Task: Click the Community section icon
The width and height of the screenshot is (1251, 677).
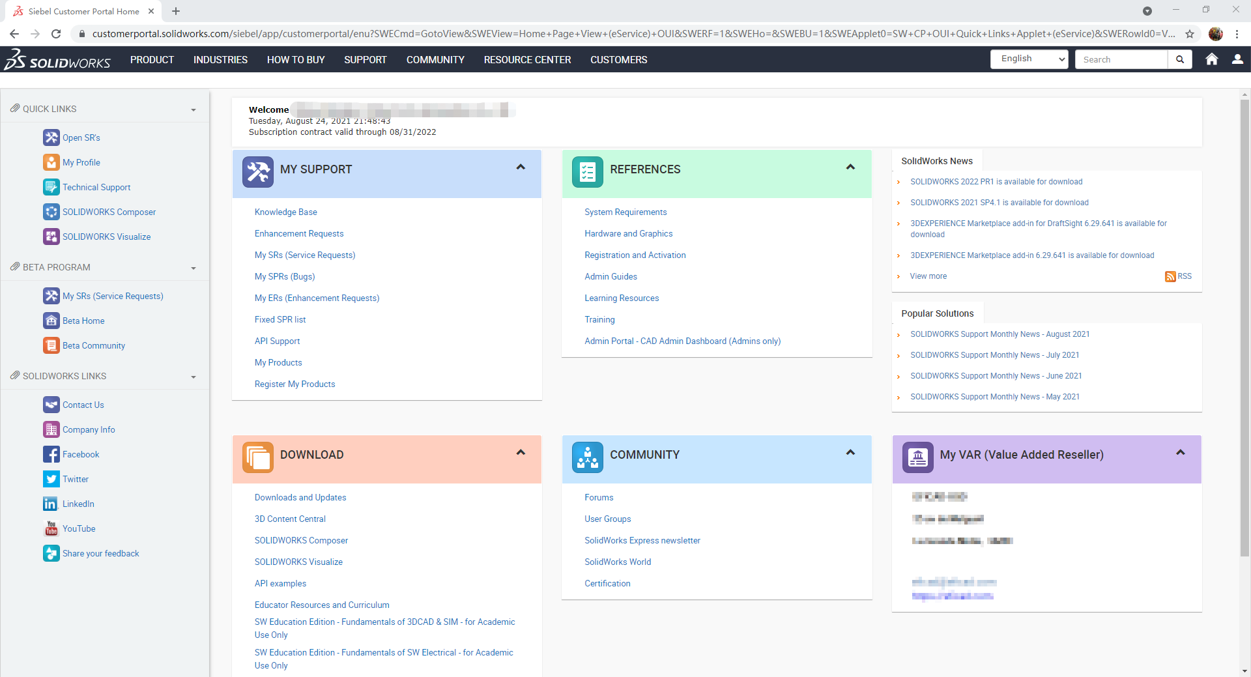Action: [588, 457]
